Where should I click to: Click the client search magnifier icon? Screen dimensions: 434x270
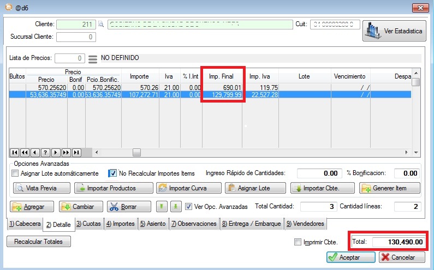coord(100,25)
